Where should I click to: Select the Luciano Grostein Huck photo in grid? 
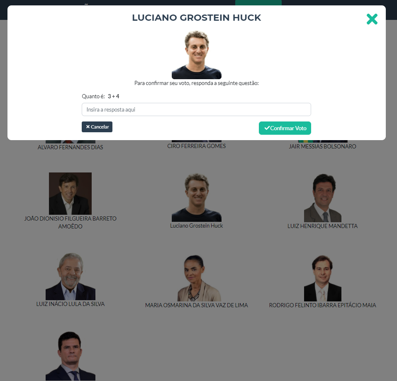coord(197,198)
